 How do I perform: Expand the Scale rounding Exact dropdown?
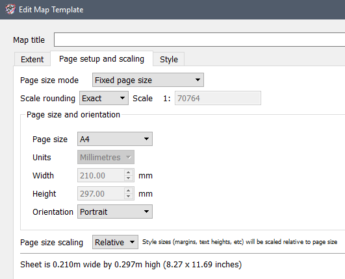tap(104, 98)
